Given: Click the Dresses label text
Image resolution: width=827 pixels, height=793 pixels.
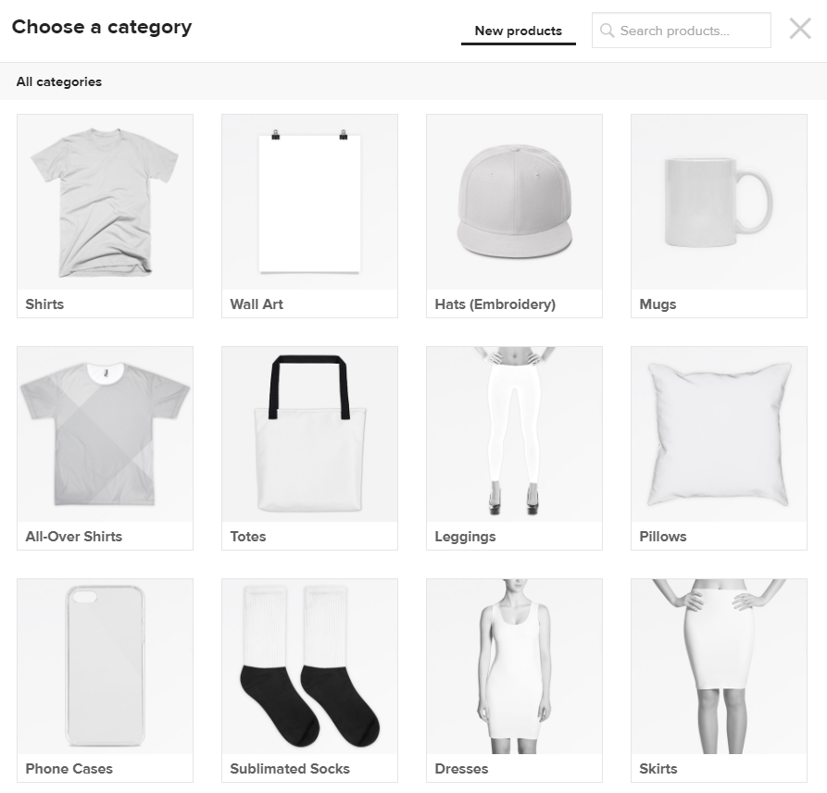Looking at the screenshot, I should (461, 769).
